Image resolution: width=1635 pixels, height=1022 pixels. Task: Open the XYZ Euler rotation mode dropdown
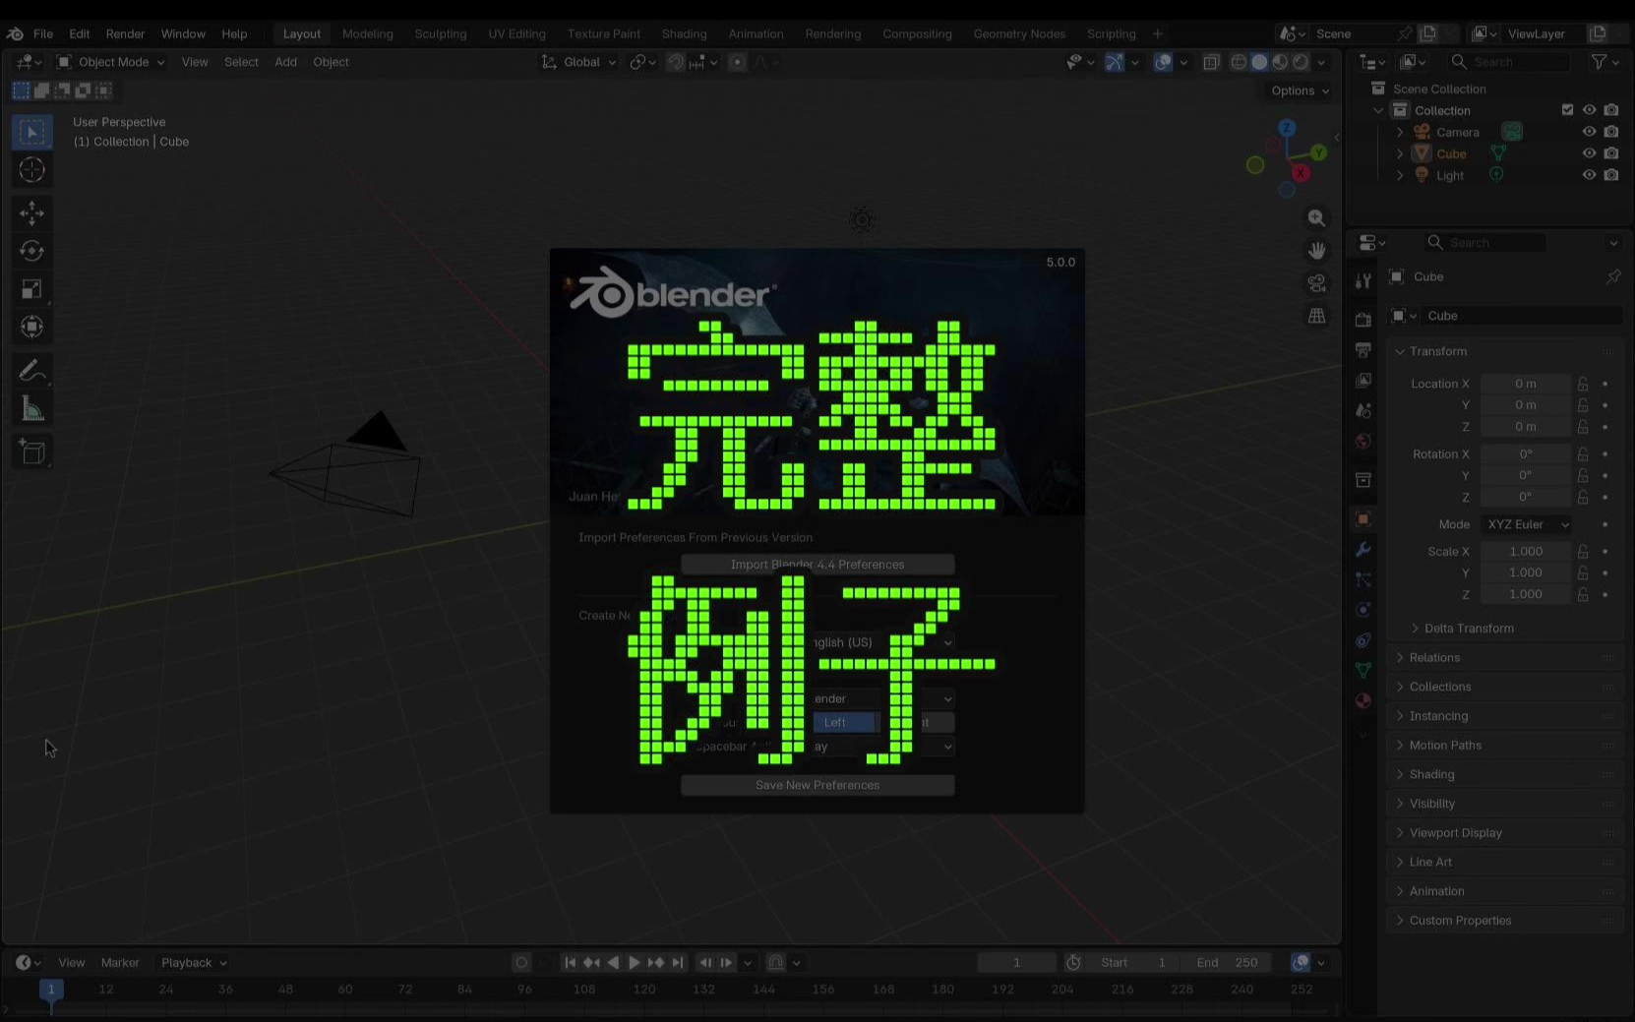1527,524
